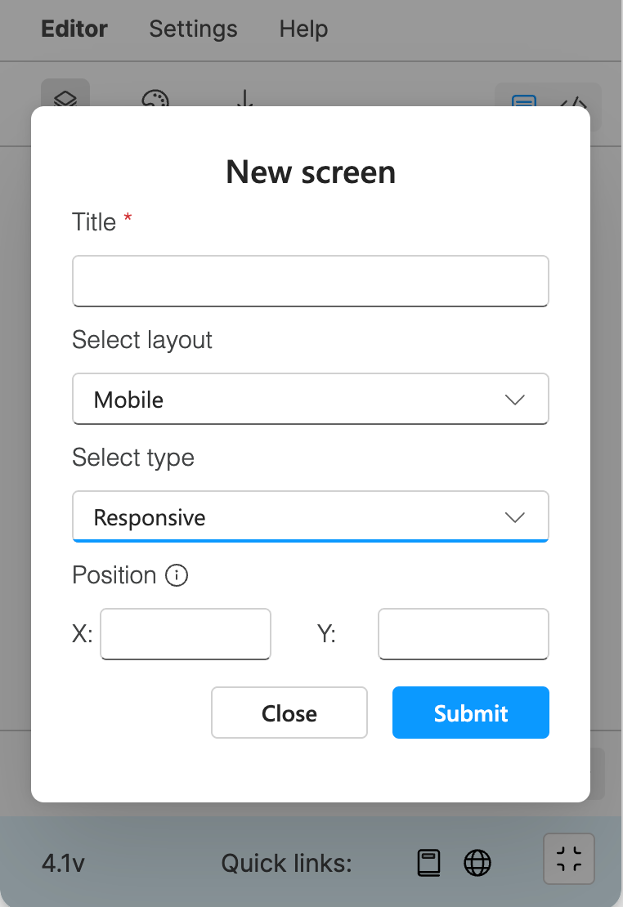Focus the Title input field
Screen dimensions: 623x907
click(x=311, y=281)
